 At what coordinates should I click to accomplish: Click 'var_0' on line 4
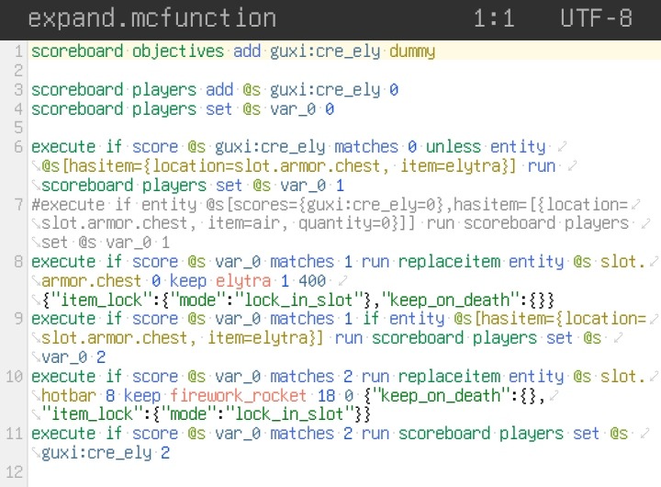[293, 109]
